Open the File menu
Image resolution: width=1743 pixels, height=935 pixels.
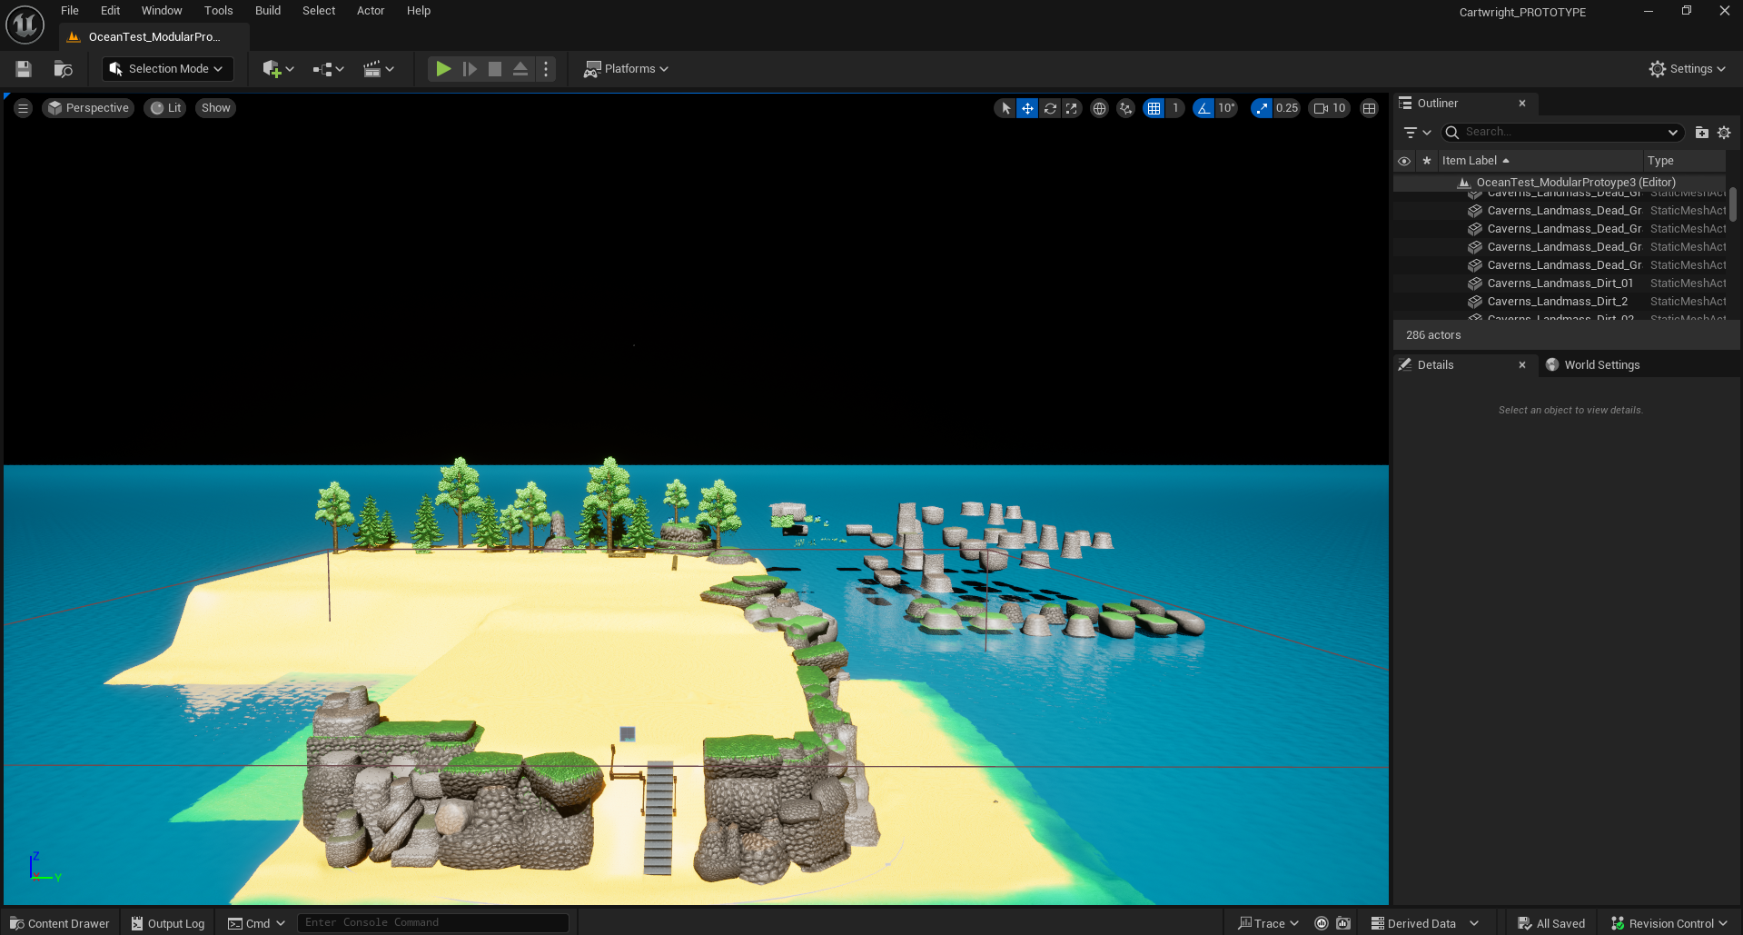[x=70, y=11]
